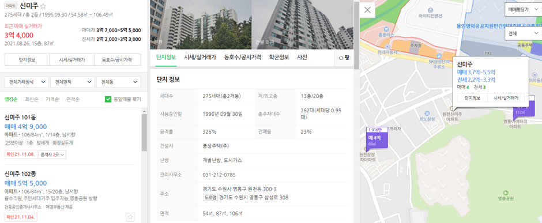Click SK삼성단지 주유소 map icon

point(439,55)
